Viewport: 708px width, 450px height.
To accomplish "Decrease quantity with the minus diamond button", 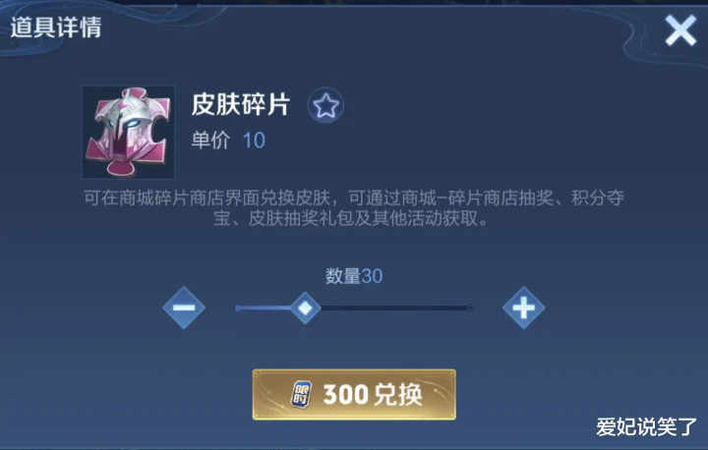I will point(184,308).
